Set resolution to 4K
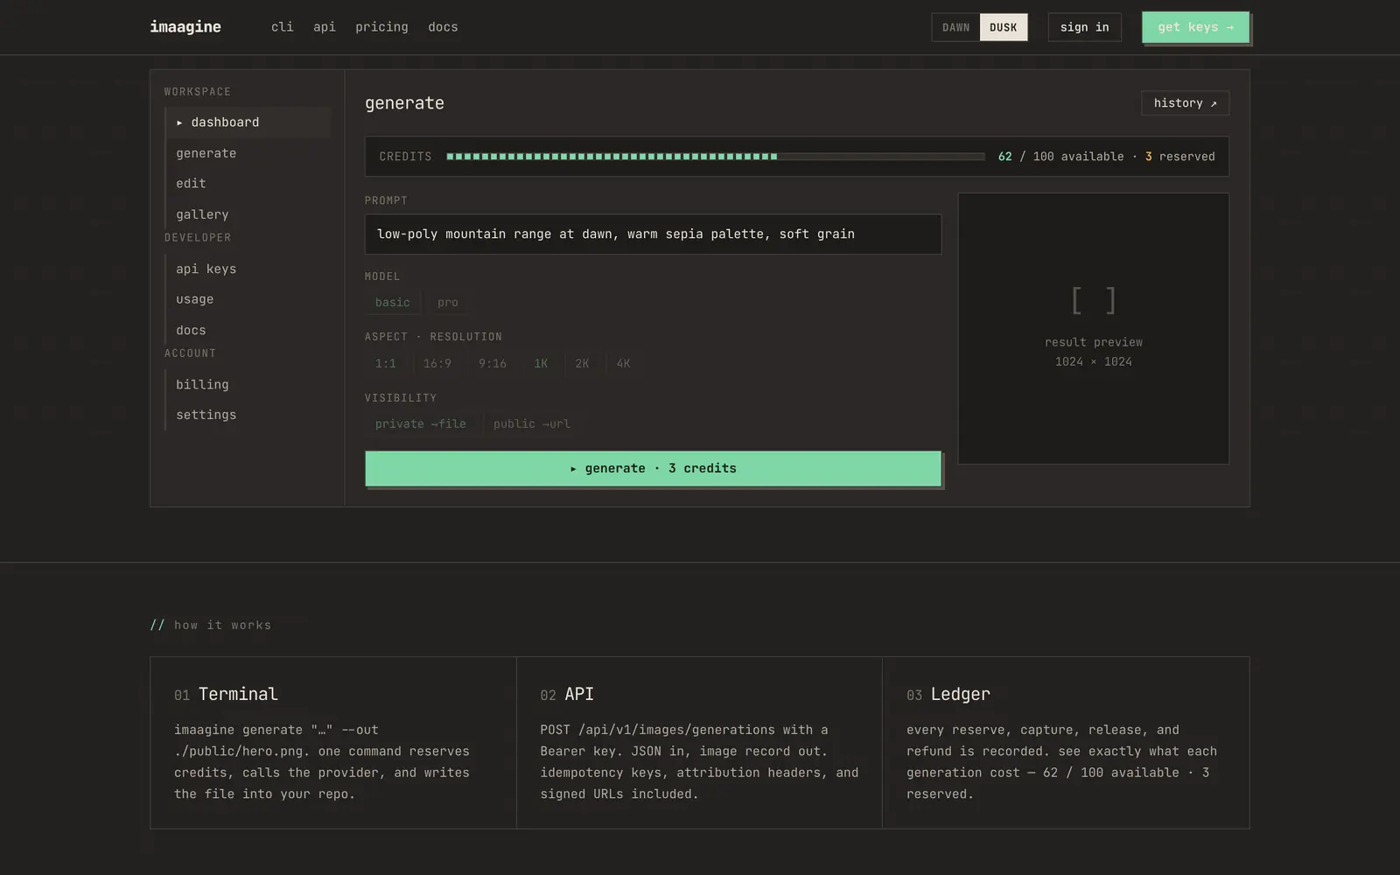The width and height of the screenshot is (1400, 875). coord(623,364)
